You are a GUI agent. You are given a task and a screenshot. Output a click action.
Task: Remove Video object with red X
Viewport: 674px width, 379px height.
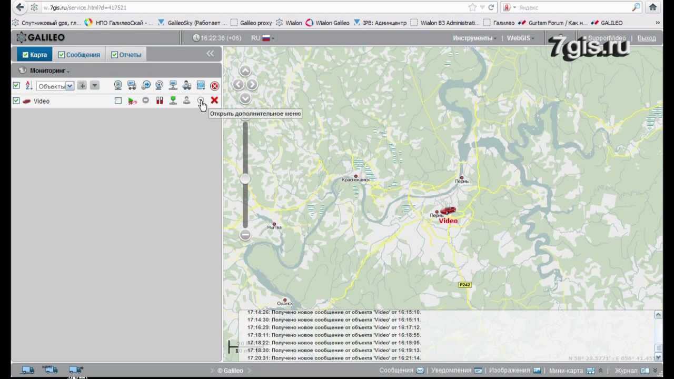point(214,101)
